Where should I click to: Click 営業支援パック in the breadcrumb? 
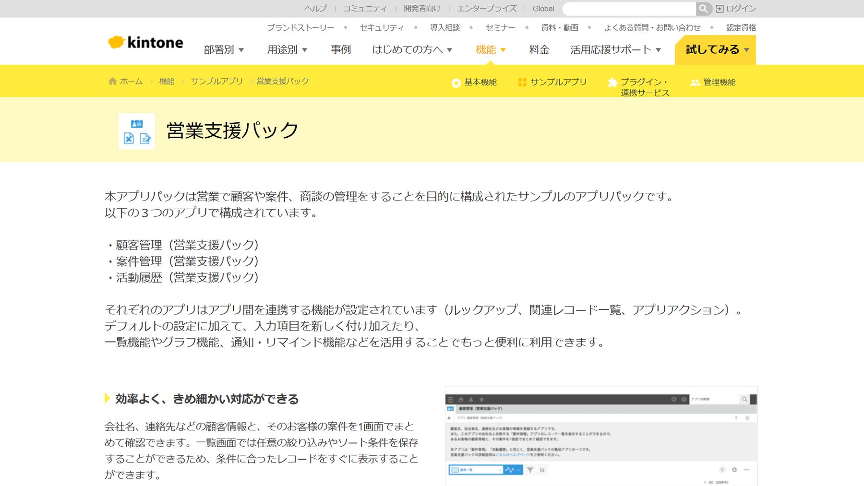point(283,82)
